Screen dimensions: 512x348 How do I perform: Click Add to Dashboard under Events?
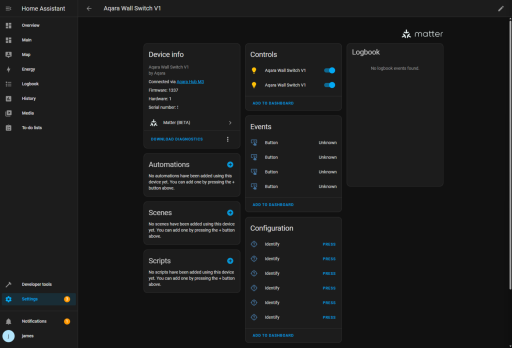(273, 204)
